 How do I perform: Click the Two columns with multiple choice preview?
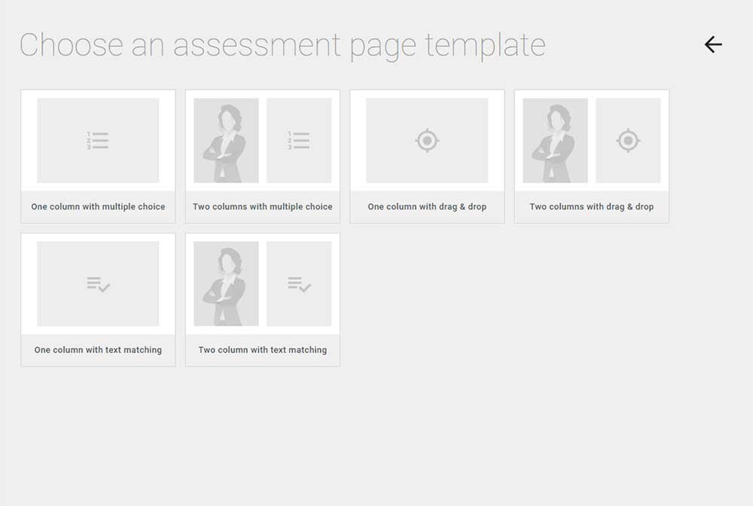pos(262,140)
